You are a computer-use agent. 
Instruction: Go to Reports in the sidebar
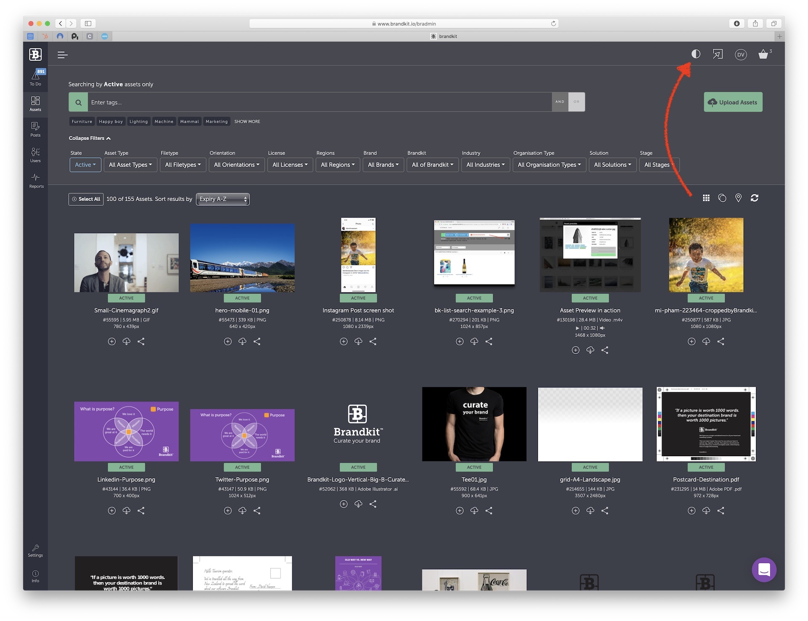[36, 181]
